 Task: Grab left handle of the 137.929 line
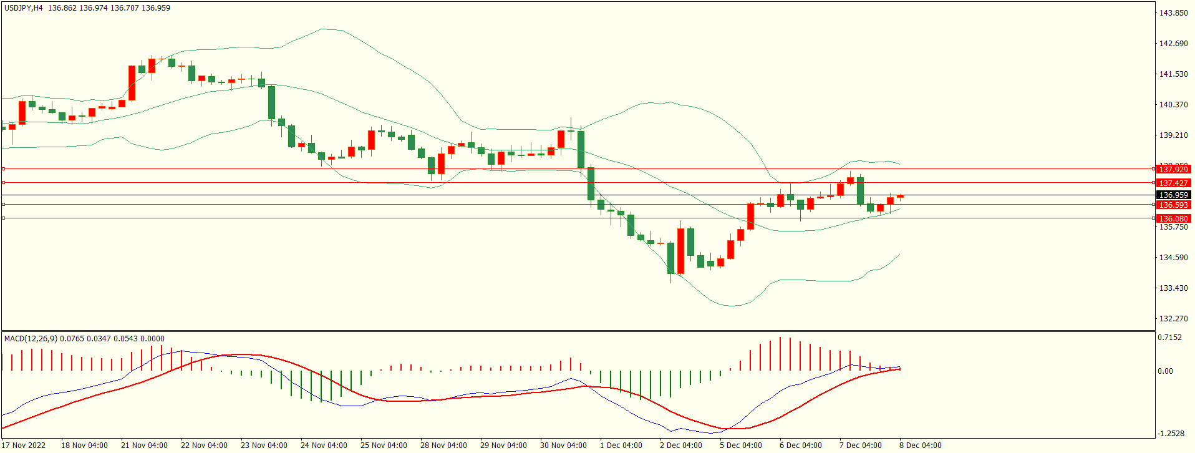3,168
